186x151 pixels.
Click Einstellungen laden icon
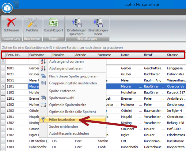[98, 23]
